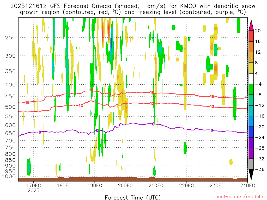The width and height of the screenshot is (267, 200).
Task: Select the '24DEC' time axis label
Action: click(248, 185)
